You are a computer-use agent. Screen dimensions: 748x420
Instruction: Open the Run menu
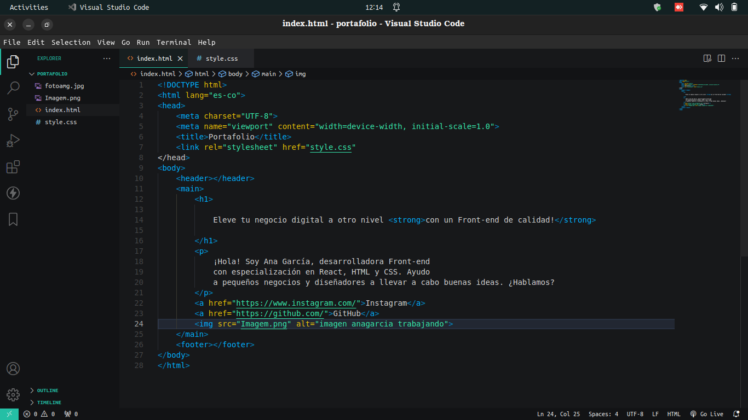(143, 42)
